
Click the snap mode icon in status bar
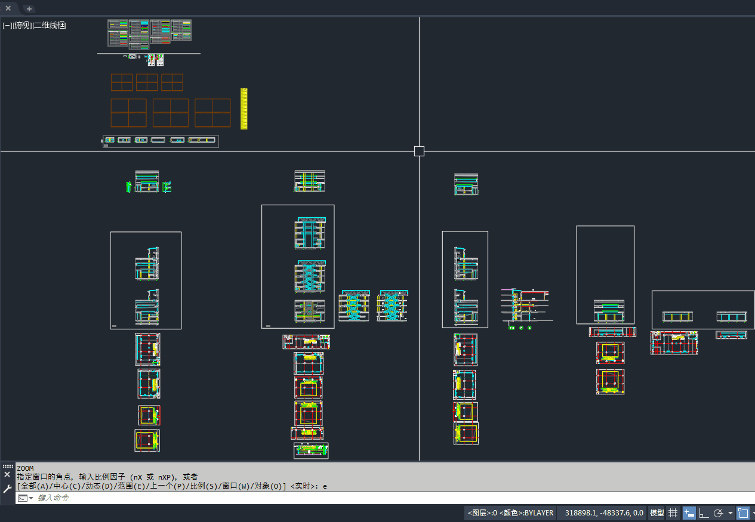point(688,512)
